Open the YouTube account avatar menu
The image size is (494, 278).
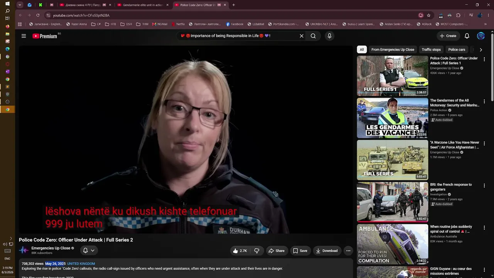pos(481,36)
